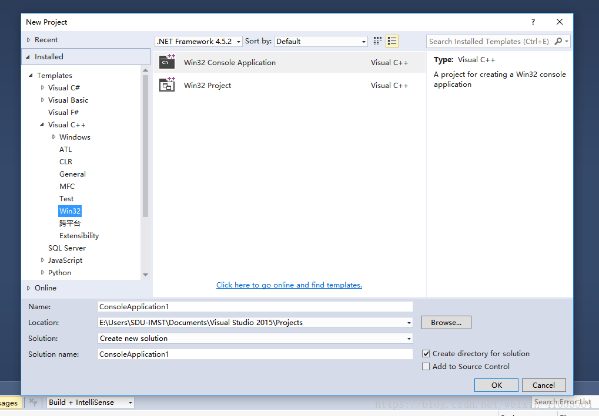
Task: Click the Search Installed Templates box
Action: (x=490, y=41)
